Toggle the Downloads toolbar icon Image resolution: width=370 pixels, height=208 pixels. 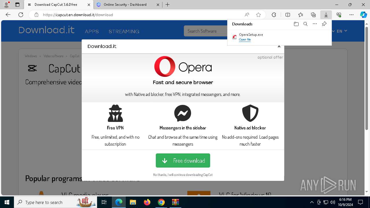click(326, 15)
